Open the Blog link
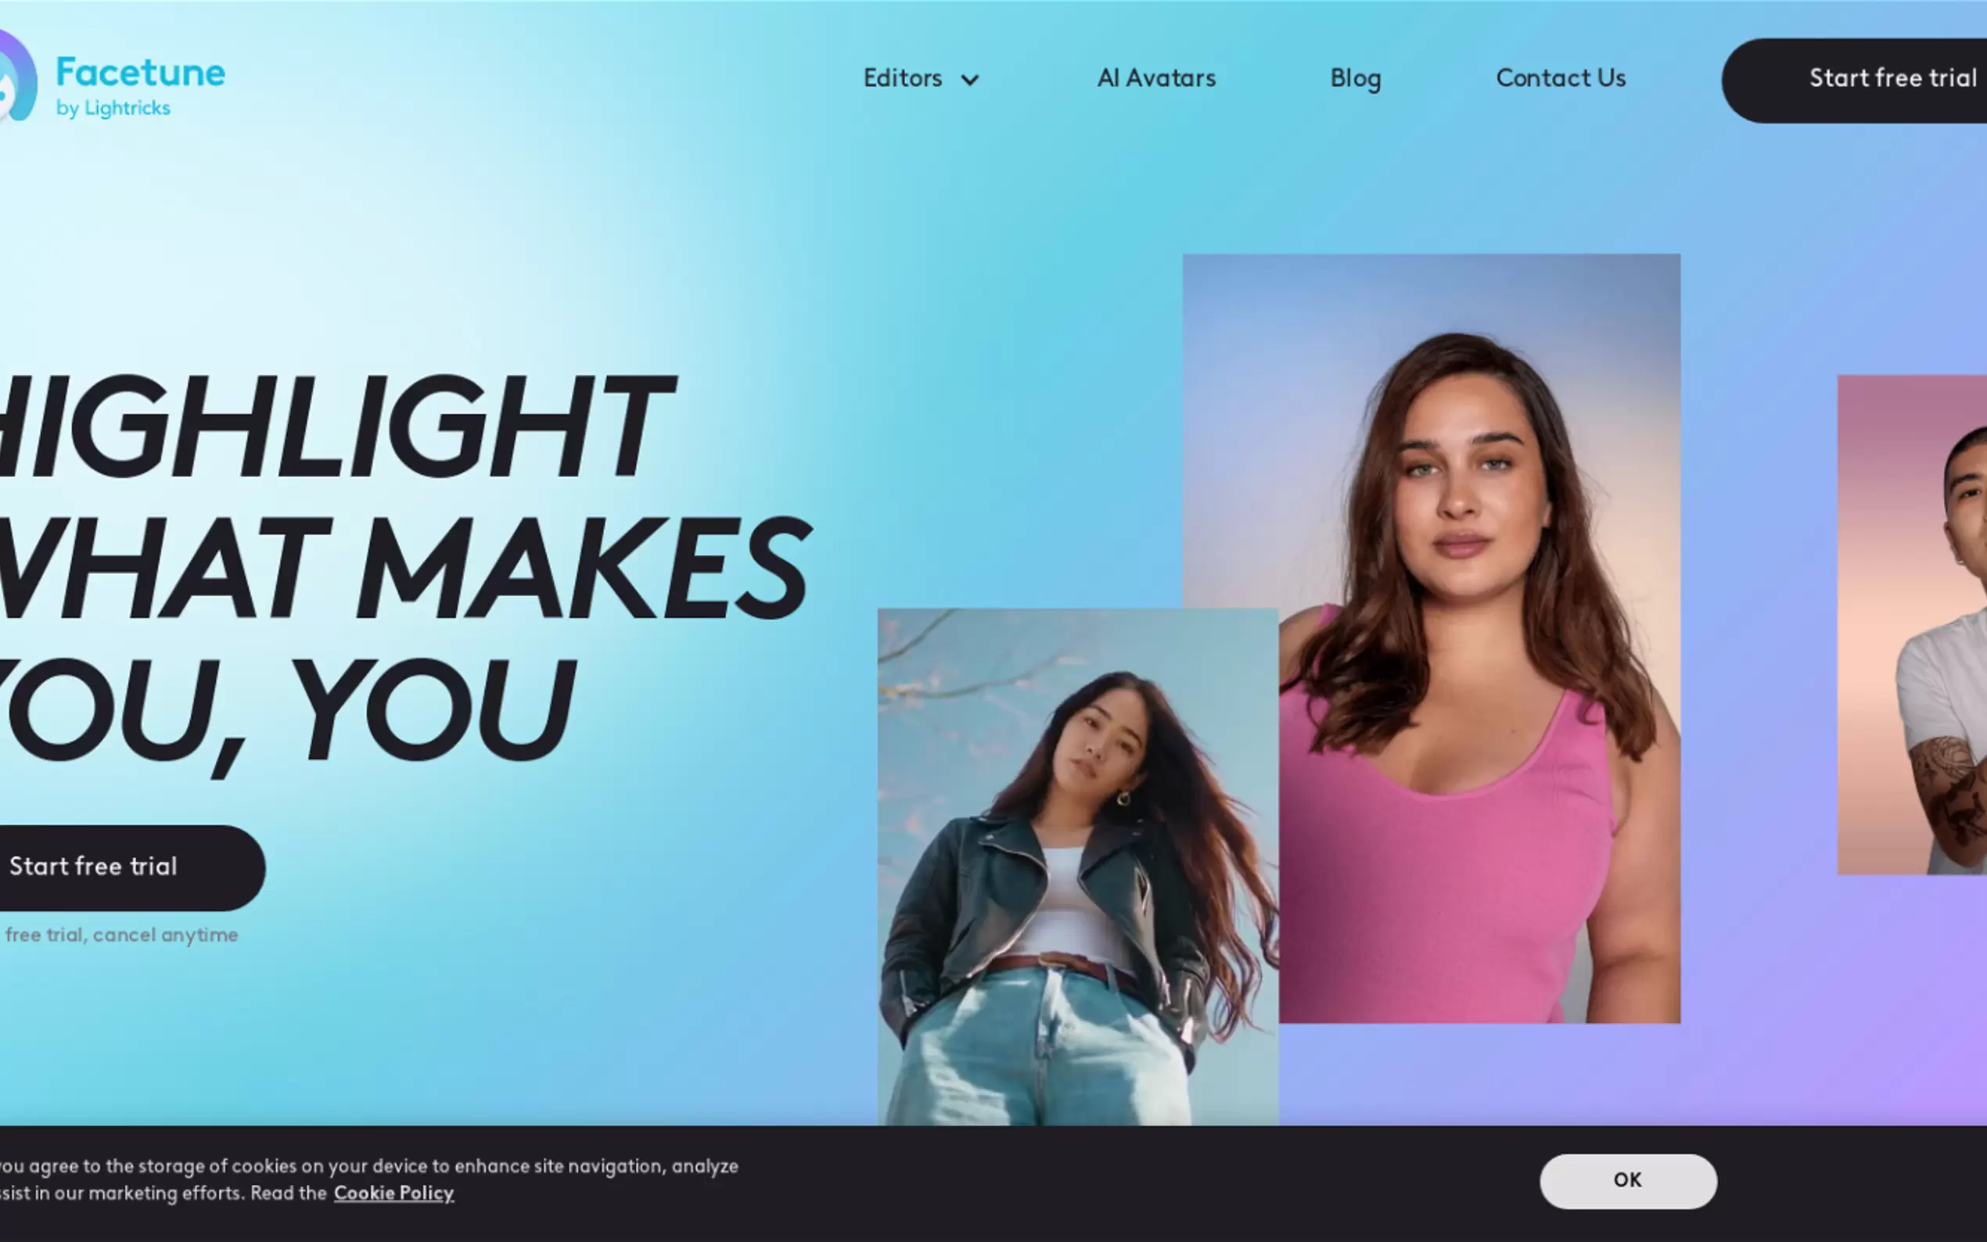This screenshot has width=1987, height=1242. (1356, 79)
